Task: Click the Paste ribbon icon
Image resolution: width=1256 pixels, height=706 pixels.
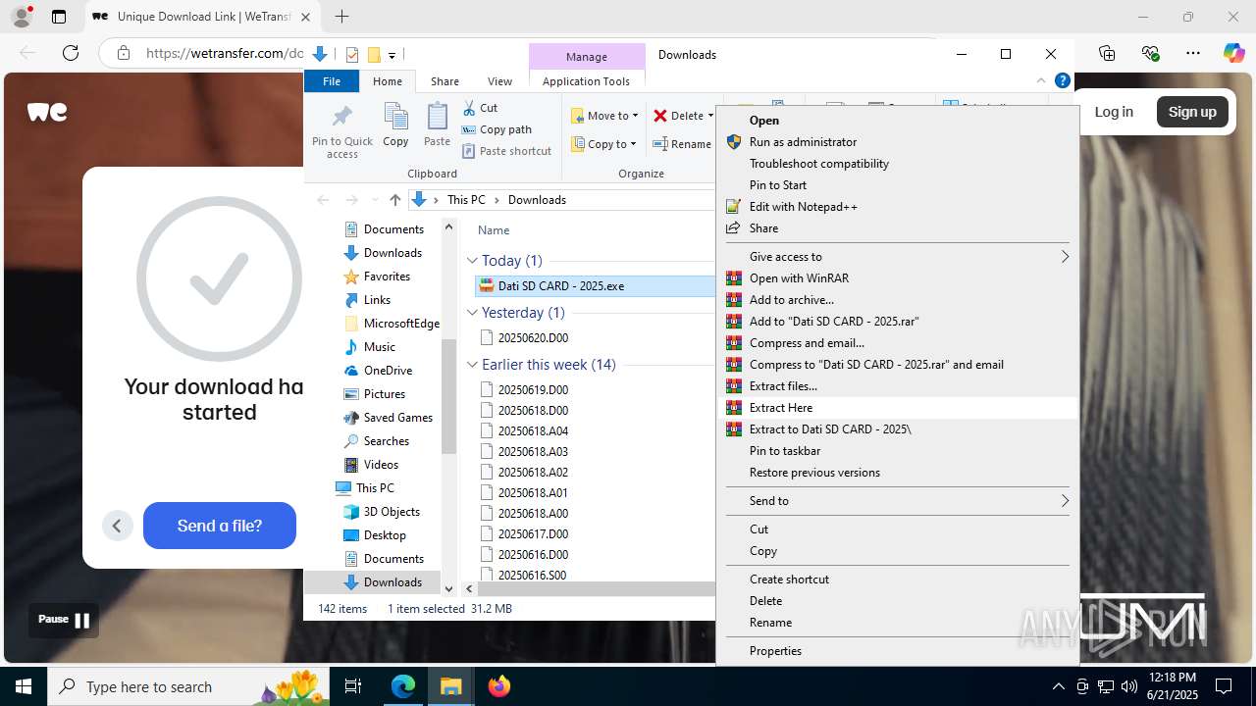Action: [x=437, y=125]
